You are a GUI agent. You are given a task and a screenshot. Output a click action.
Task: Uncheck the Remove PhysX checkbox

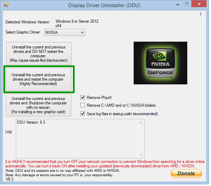coord(83,98)
